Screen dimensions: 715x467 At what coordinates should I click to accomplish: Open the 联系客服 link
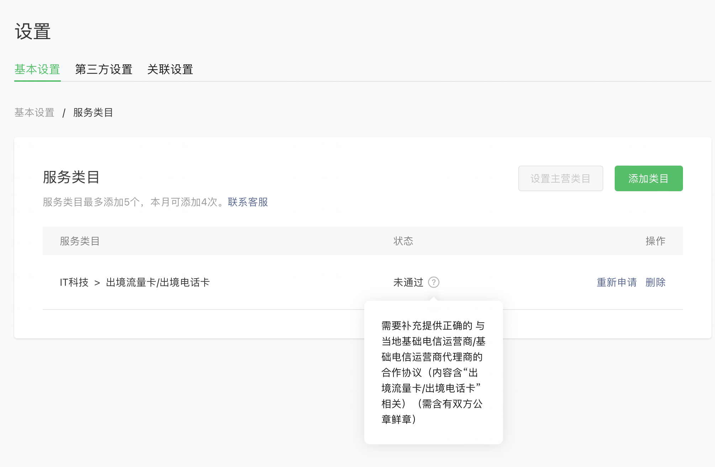pos(248,202)
